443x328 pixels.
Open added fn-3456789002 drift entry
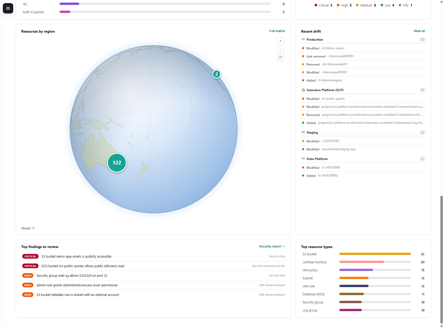coord(363,176)
